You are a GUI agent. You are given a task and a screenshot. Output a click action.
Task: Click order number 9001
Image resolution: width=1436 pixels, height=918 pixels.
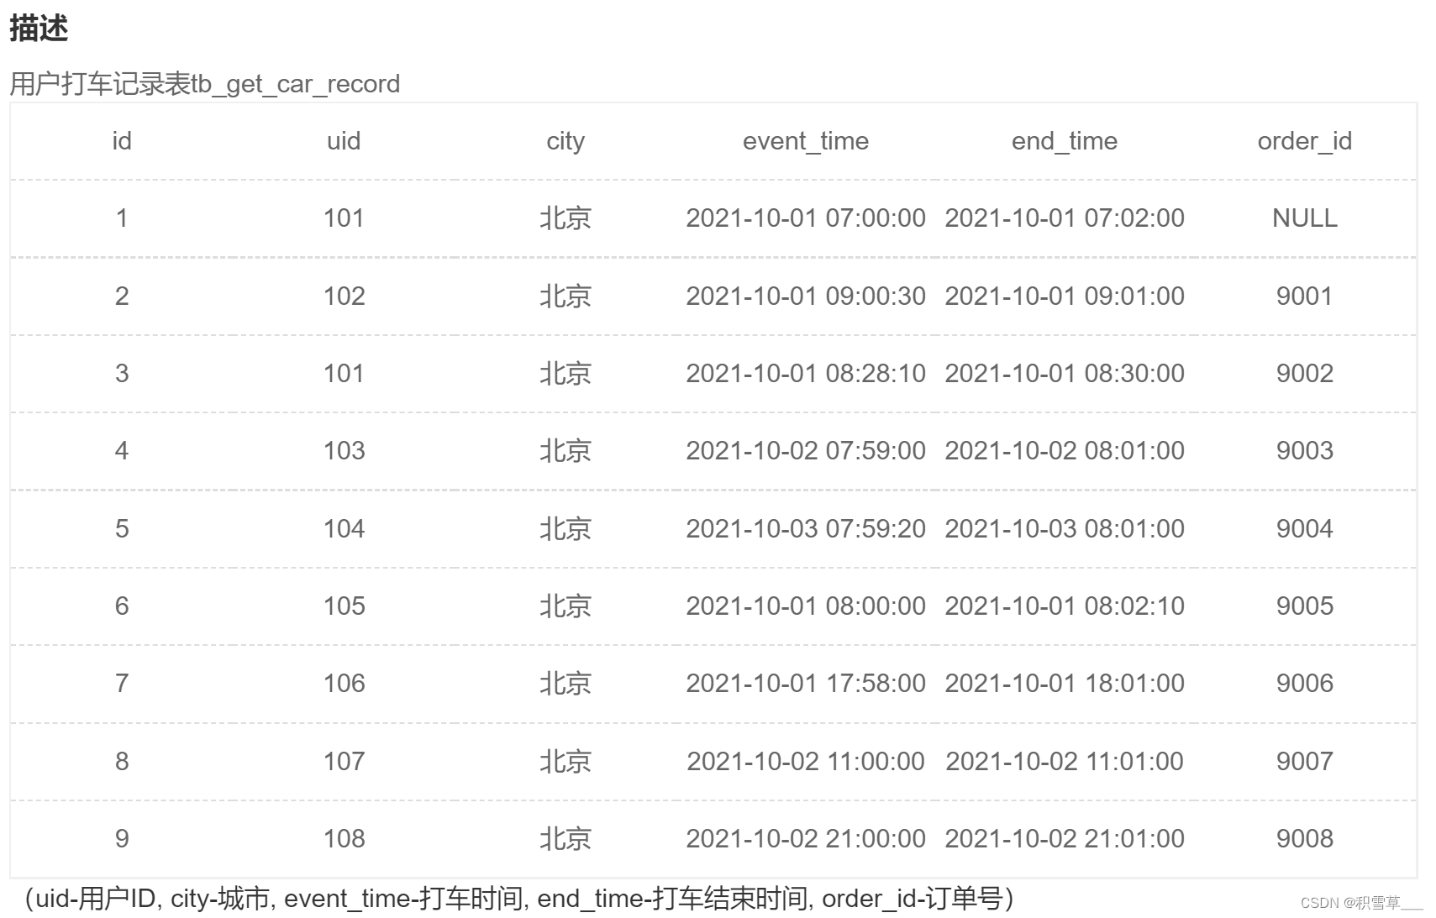1303,296
